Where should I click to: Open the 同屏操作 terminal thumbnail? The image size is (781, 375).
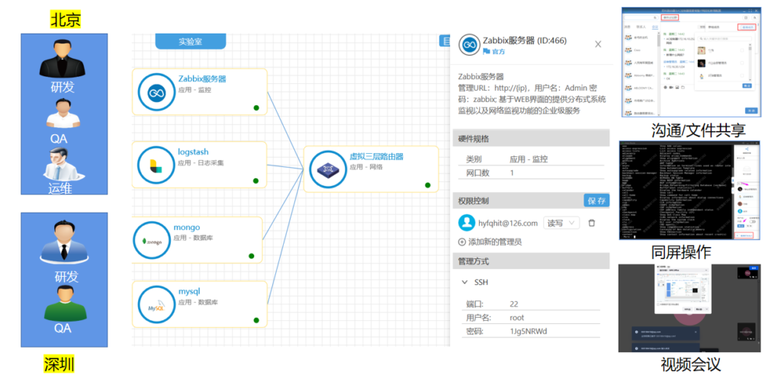(689, 191)
